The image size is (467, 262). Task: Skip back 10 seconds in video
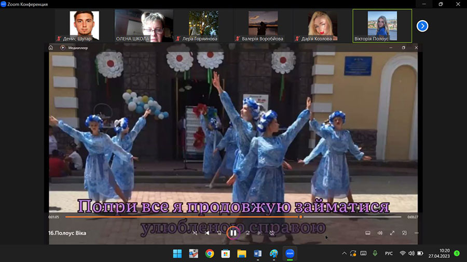click(219, 233)
